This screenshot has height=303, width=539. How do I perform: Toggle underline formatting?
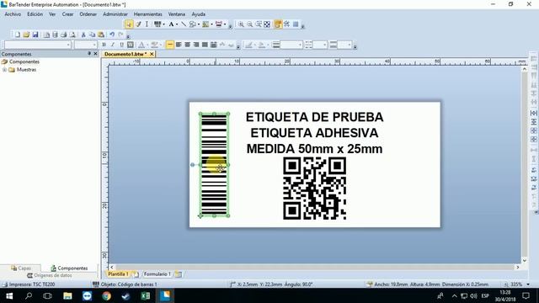pos(121,45)
